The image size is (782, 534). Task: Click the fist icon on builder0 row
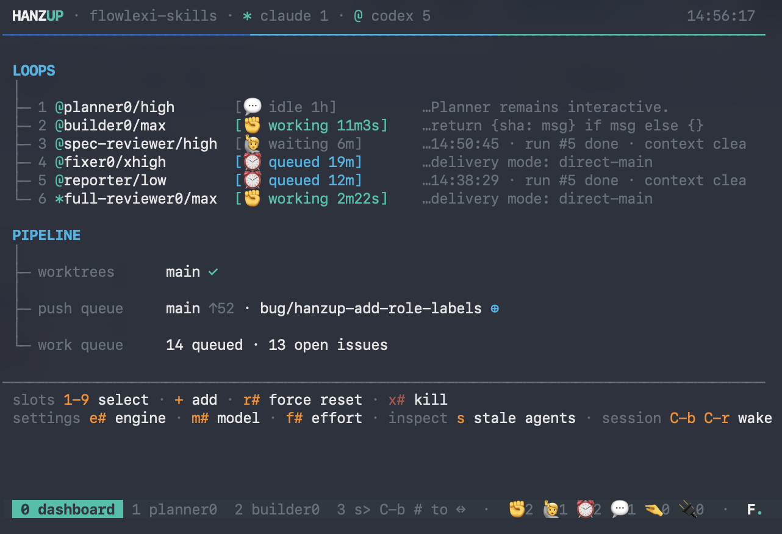[x=253, y=126]
